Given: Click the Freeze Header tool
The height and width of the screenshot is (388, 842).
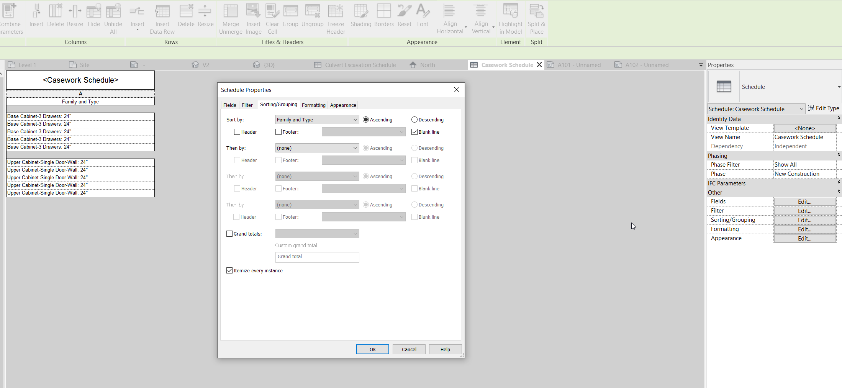Looking at the screenshot, I should 335,18.
